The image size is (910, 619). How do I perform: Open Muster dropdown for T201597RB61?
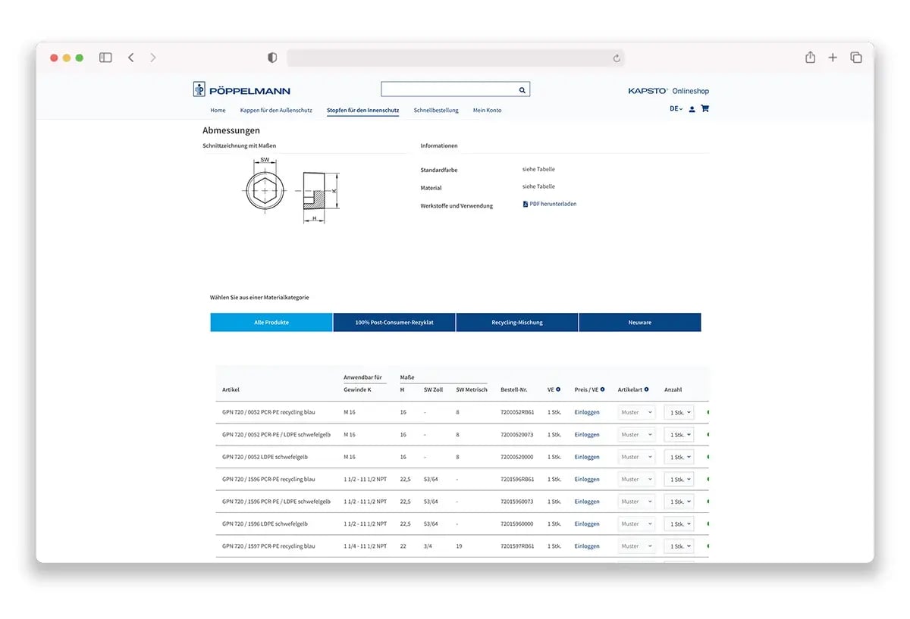pyautogui.click(x=636, y=546)
